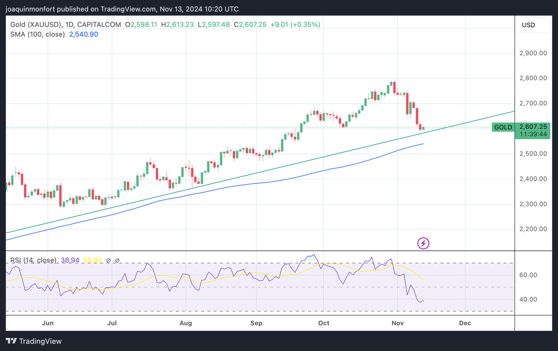The height and width of the screenshot is (351, 558).
Task: Click the +0.35% daily change value
Action: (306, 24)
